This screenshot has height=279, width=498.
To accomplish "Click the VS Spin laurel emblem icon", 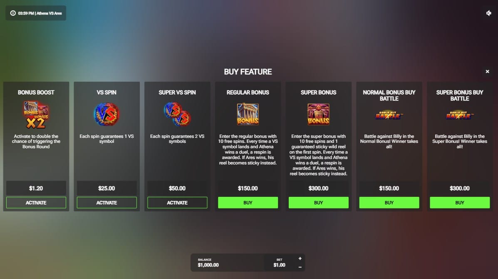I will pos(107,115).
